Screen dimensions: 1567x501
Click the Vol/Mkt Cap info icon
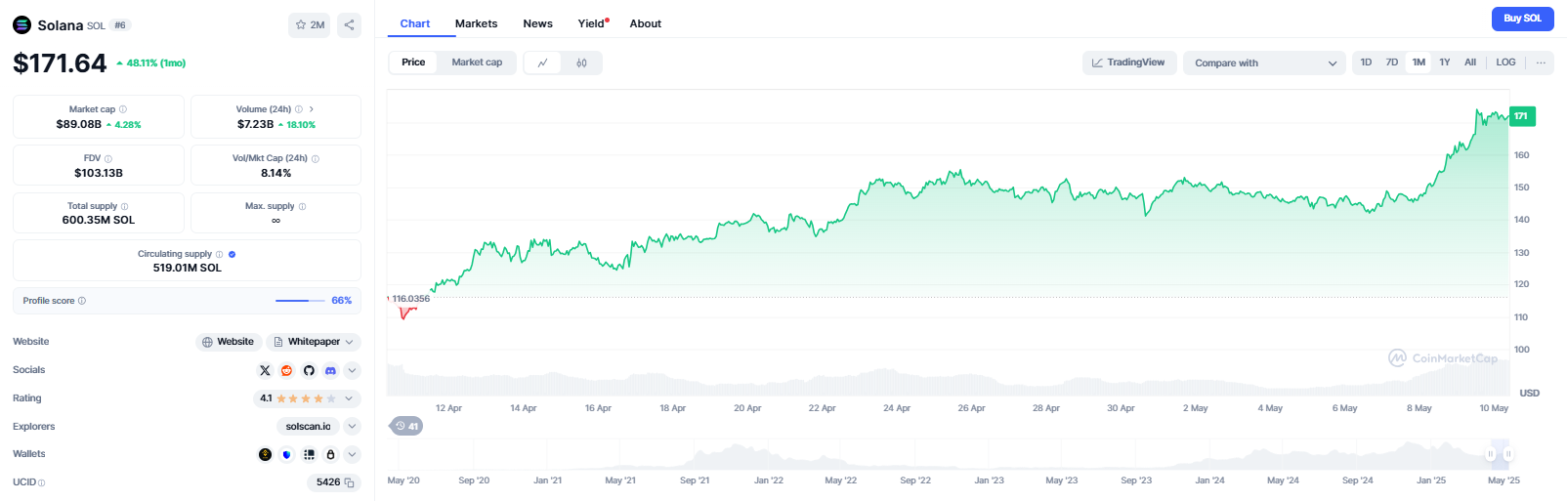point(316,158)
